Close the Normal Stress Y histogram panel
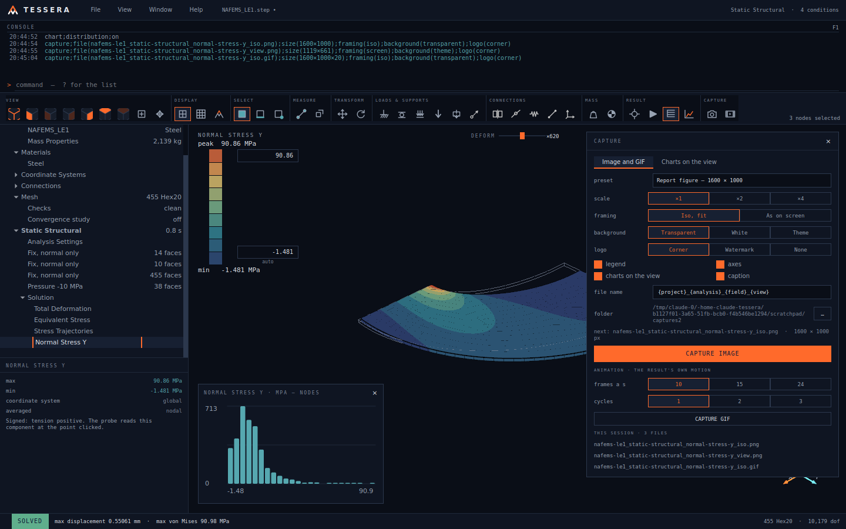This screenshot has height=529, width=846. pyautogui.click(x=375, y=393)
